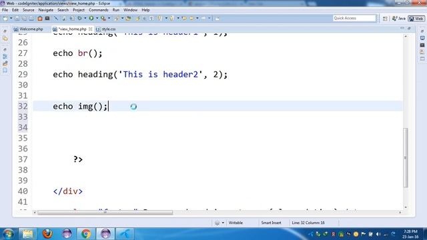Open the Search menu

(x=63, y=10)
